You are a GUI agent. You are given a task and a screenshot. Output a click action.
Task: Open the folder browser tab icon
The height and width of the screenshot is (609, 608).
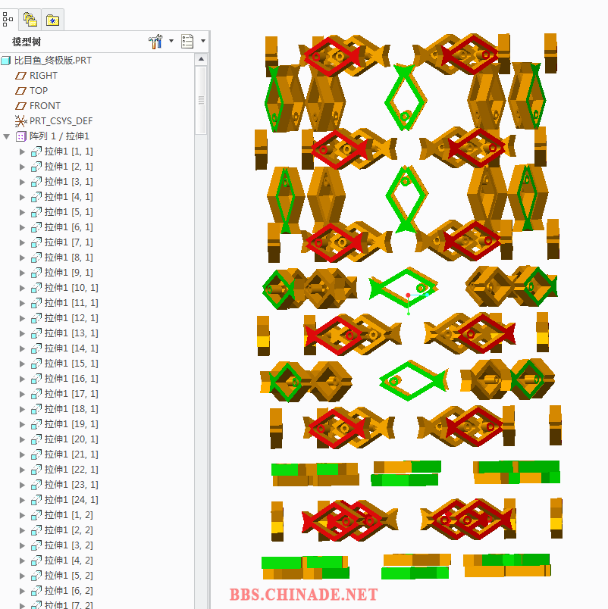click(30, 19)
